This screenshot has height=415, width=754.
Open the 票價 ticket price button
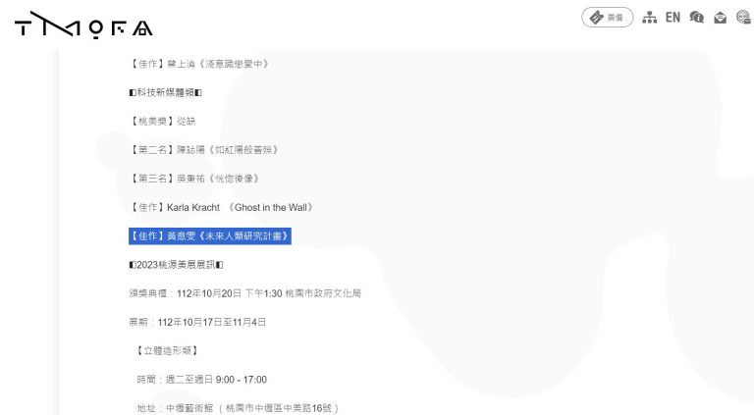608,18
